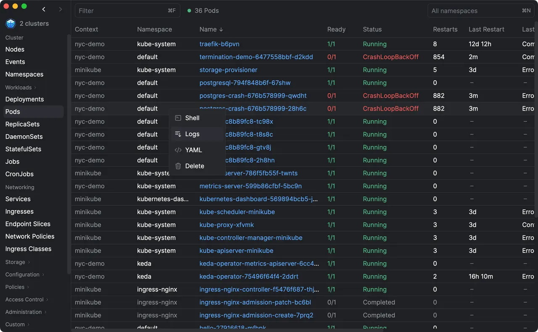This screenshot has width=538, height=332.
Task: Open Shell from the context menu
Action: pos(197,118)
